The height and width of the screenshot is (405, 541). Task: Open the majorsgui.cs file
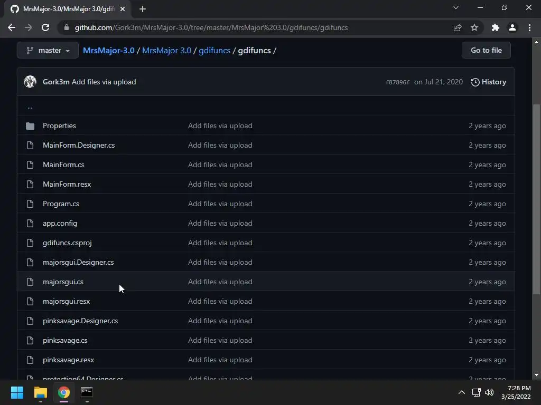pos(63,282)
